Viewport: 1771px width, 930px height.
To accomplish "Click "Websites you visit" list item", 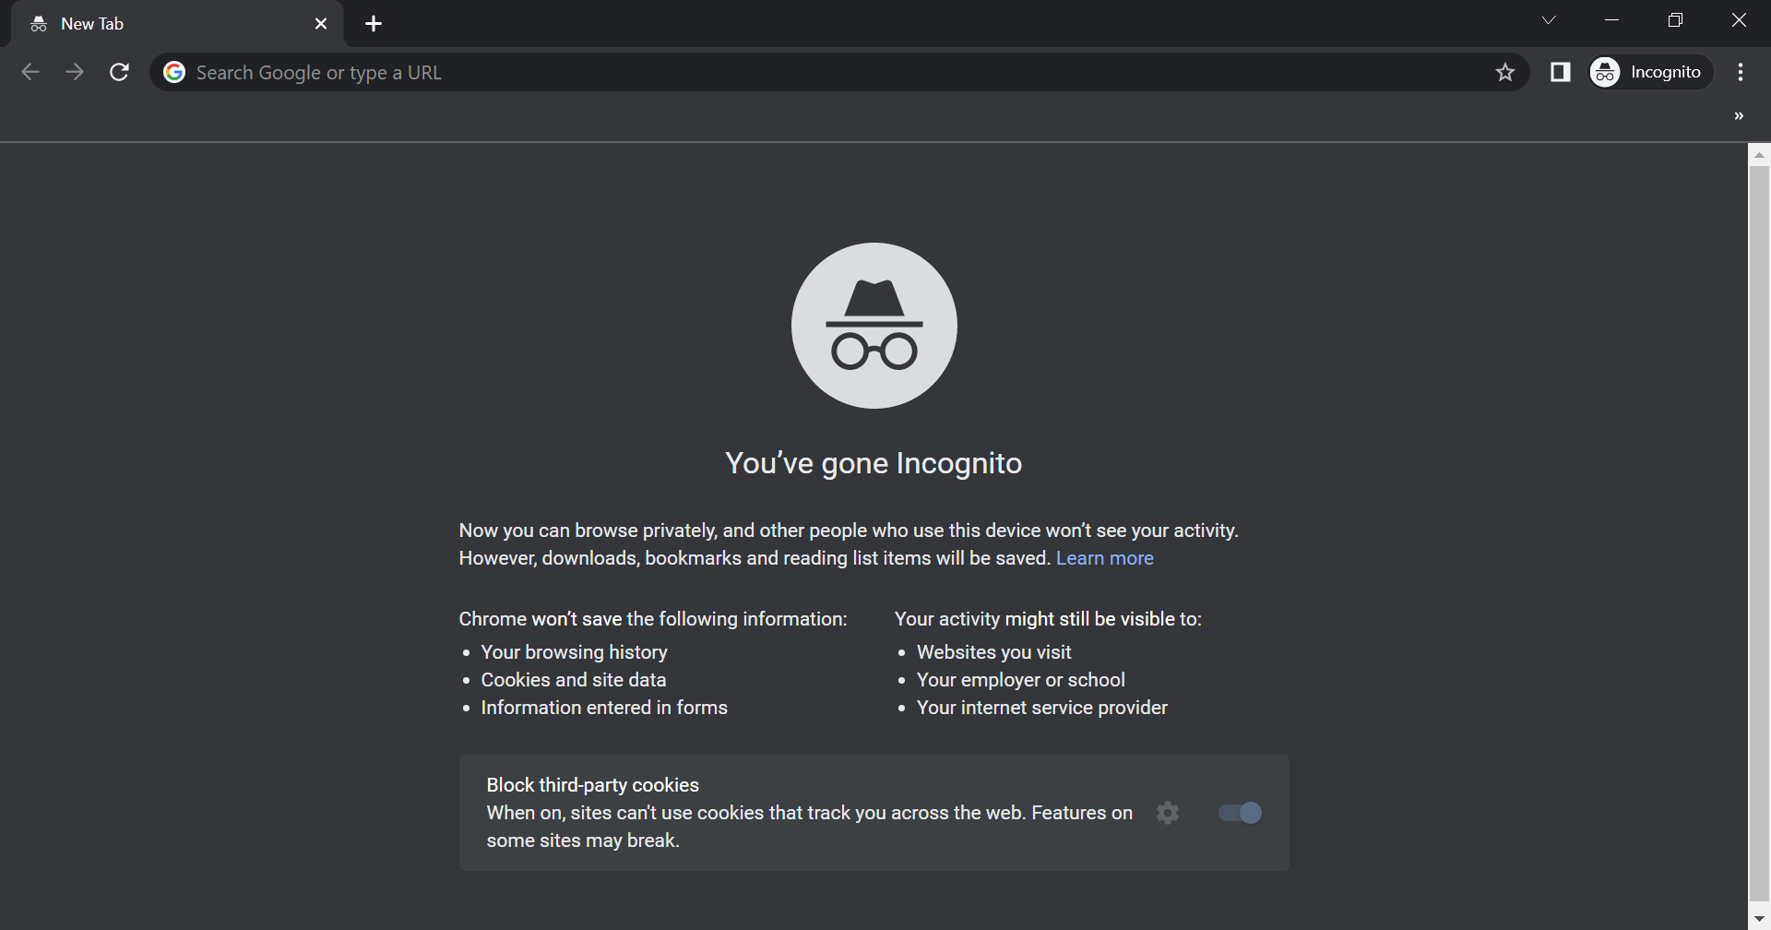I will click(x=993, y=652).
